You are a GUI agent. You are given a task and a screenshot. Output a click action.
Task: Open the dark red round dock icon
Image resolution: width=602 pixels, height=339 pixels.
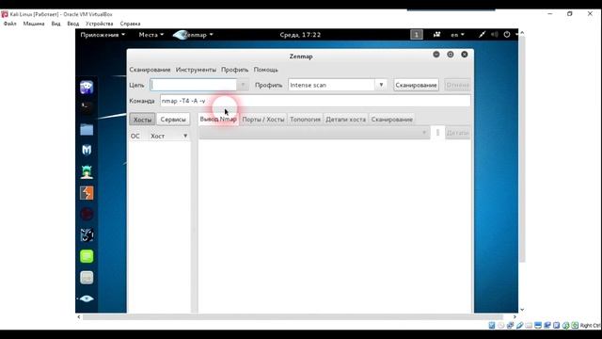coord(87,214)
